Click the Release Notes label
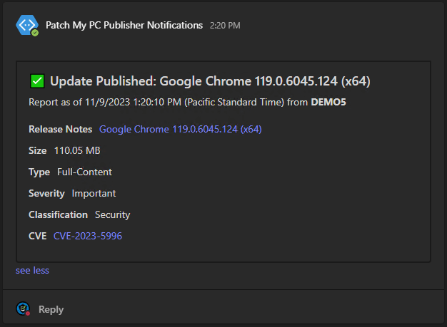This screenshot has width=447, height=327. point(61,129)
